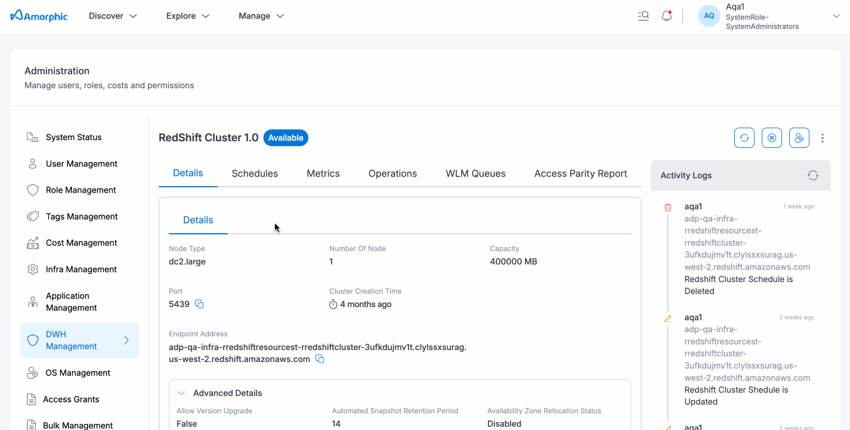
Task: Expand the user profile dropdown chevron
Action: pos(836,16)
